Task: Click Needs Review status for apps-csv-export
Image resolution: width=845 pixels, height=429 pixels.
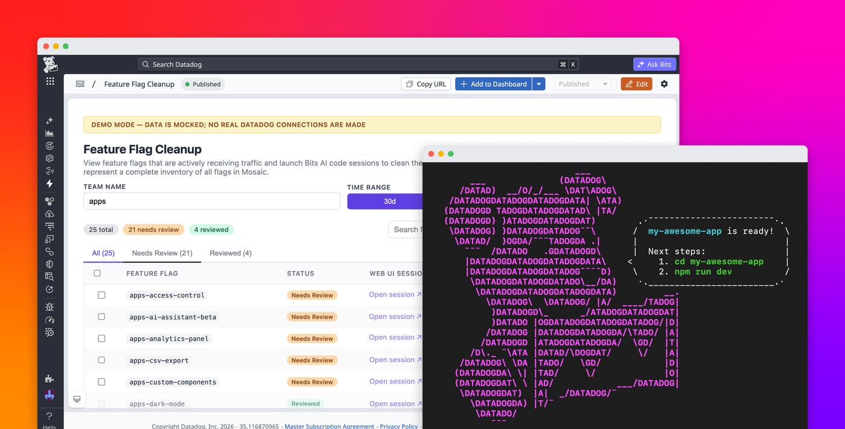Action: coord(312,360)
